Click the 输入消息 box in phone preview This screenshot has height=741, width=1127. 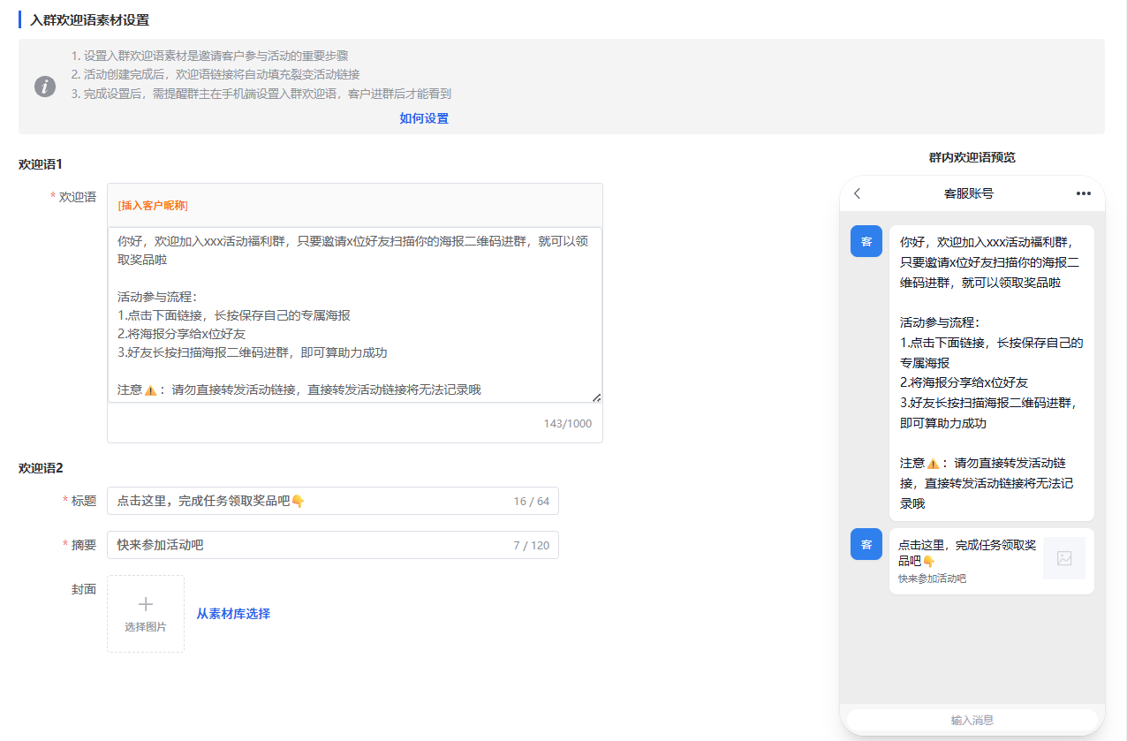coord(972,720)
